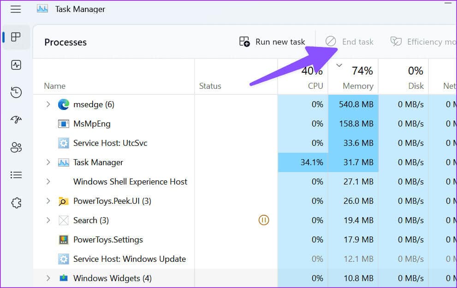Click the Task Manager process row icon
The width and height of the screenshot is (457, 288).
[x=64, y=162]
